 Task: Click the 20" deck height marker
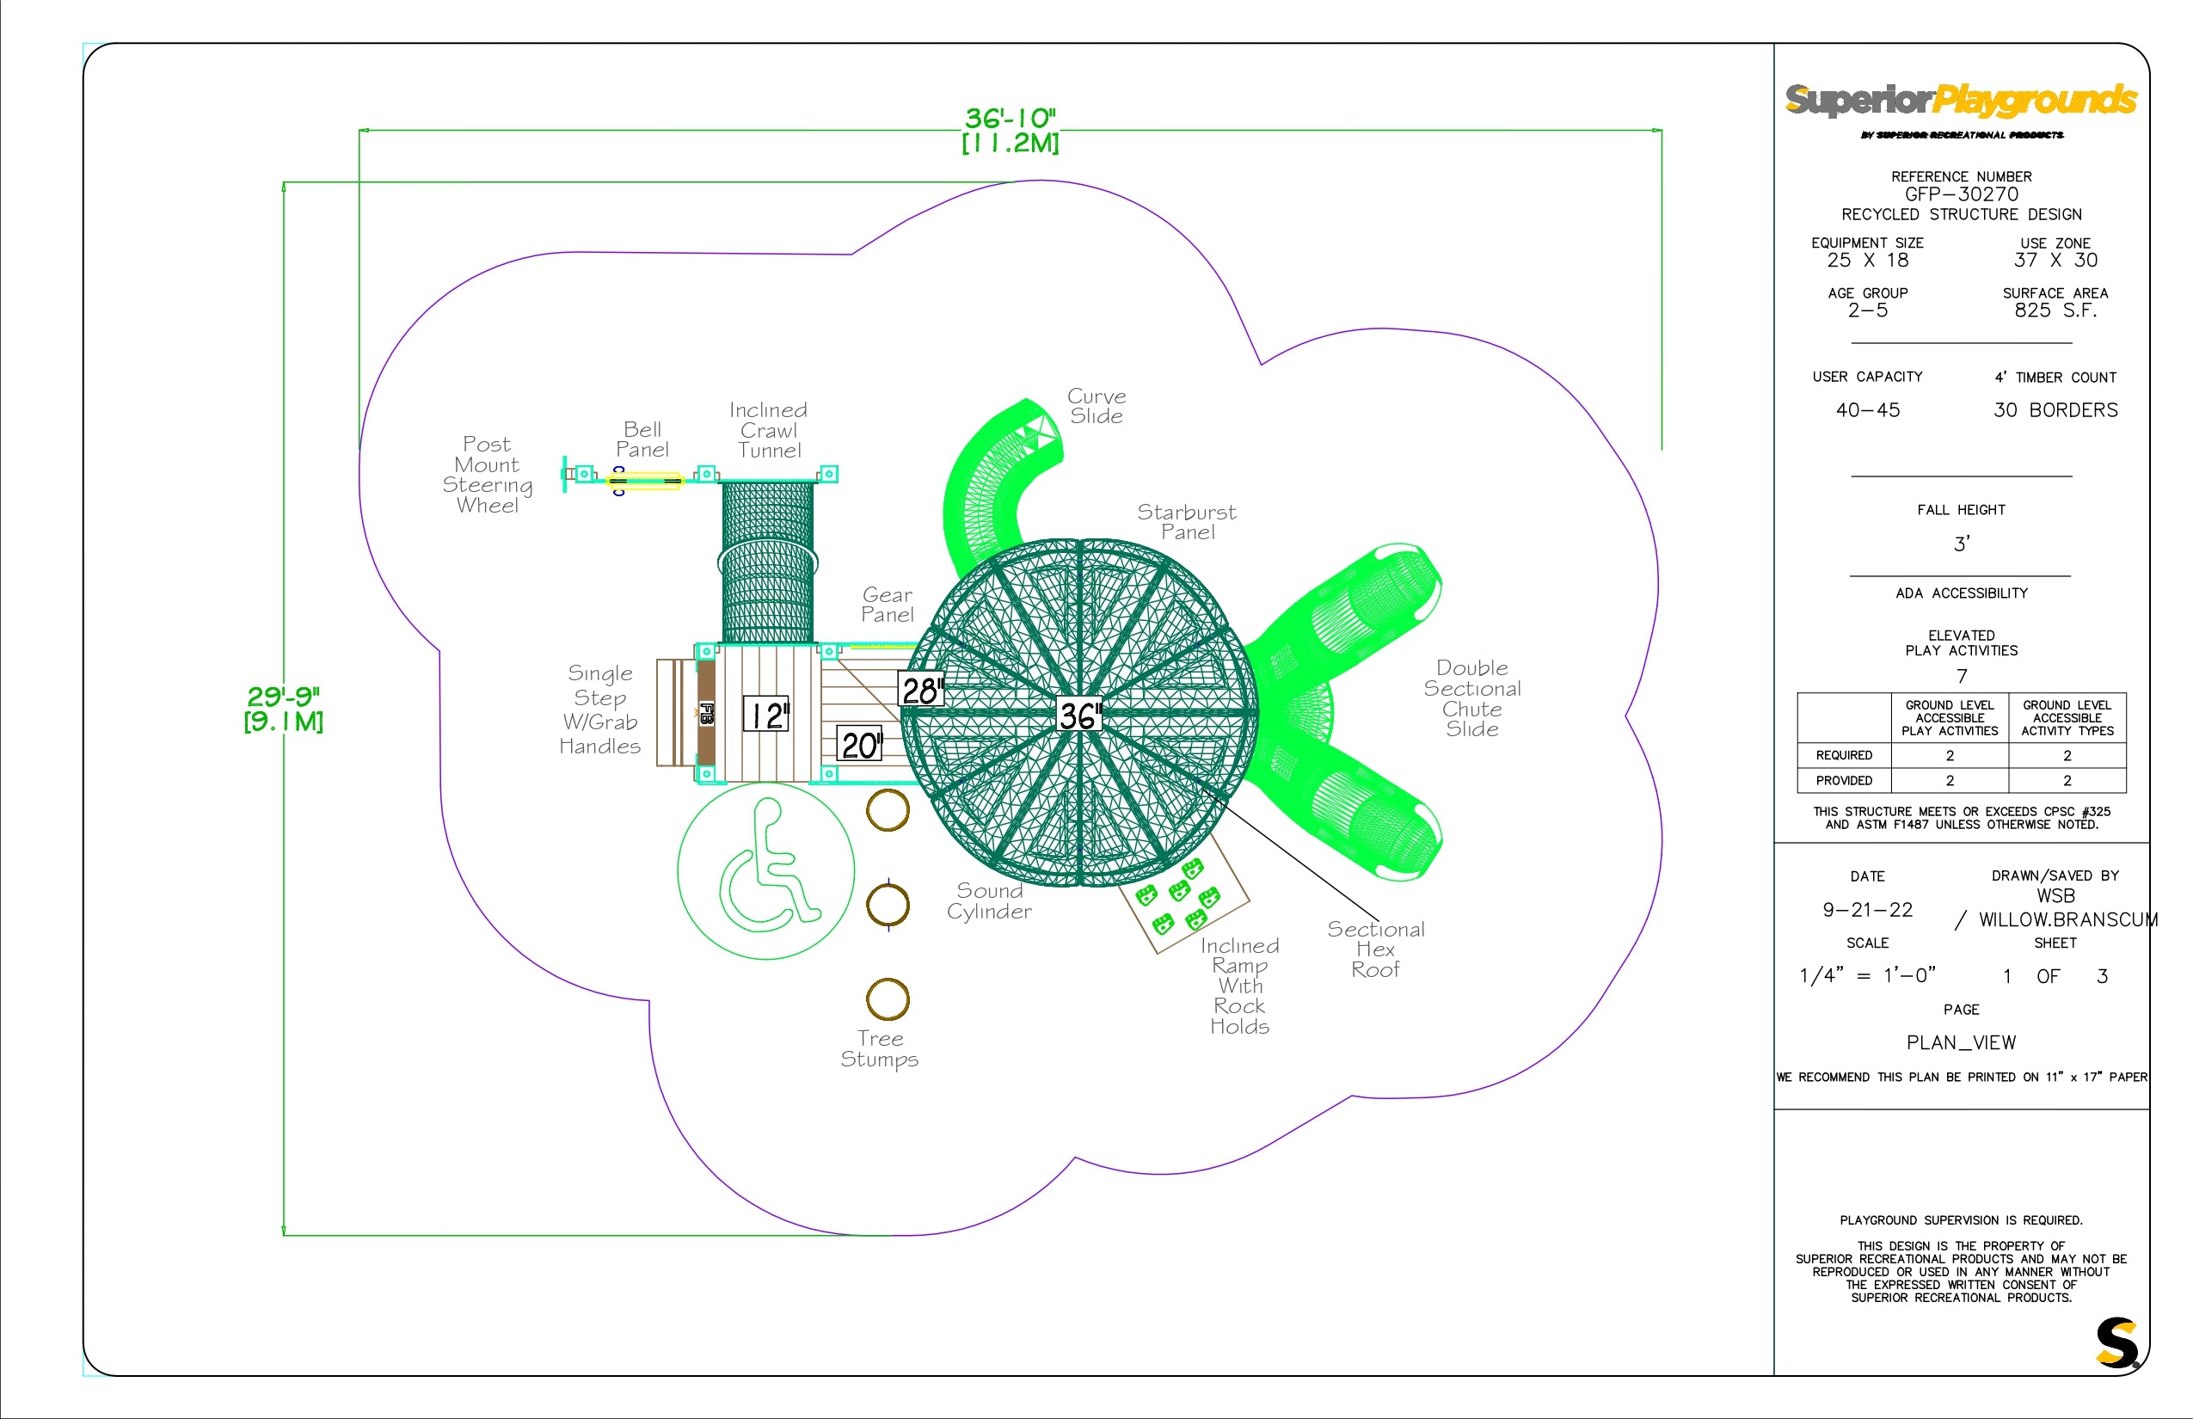(860, 745)
